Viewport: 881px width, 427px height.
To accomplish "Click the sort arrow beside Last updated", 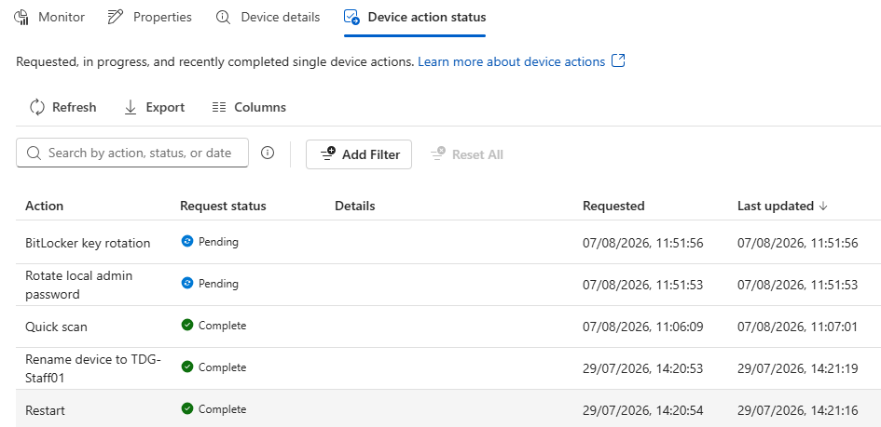I will click(824, 207).
